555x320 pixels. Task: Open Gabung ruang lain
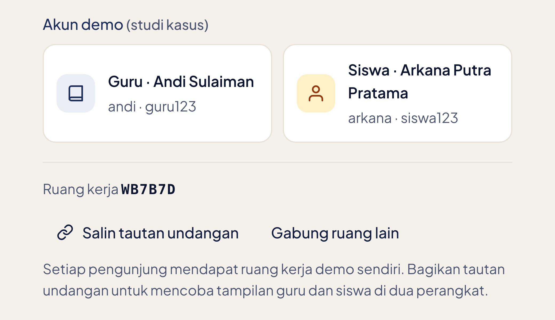335,233
